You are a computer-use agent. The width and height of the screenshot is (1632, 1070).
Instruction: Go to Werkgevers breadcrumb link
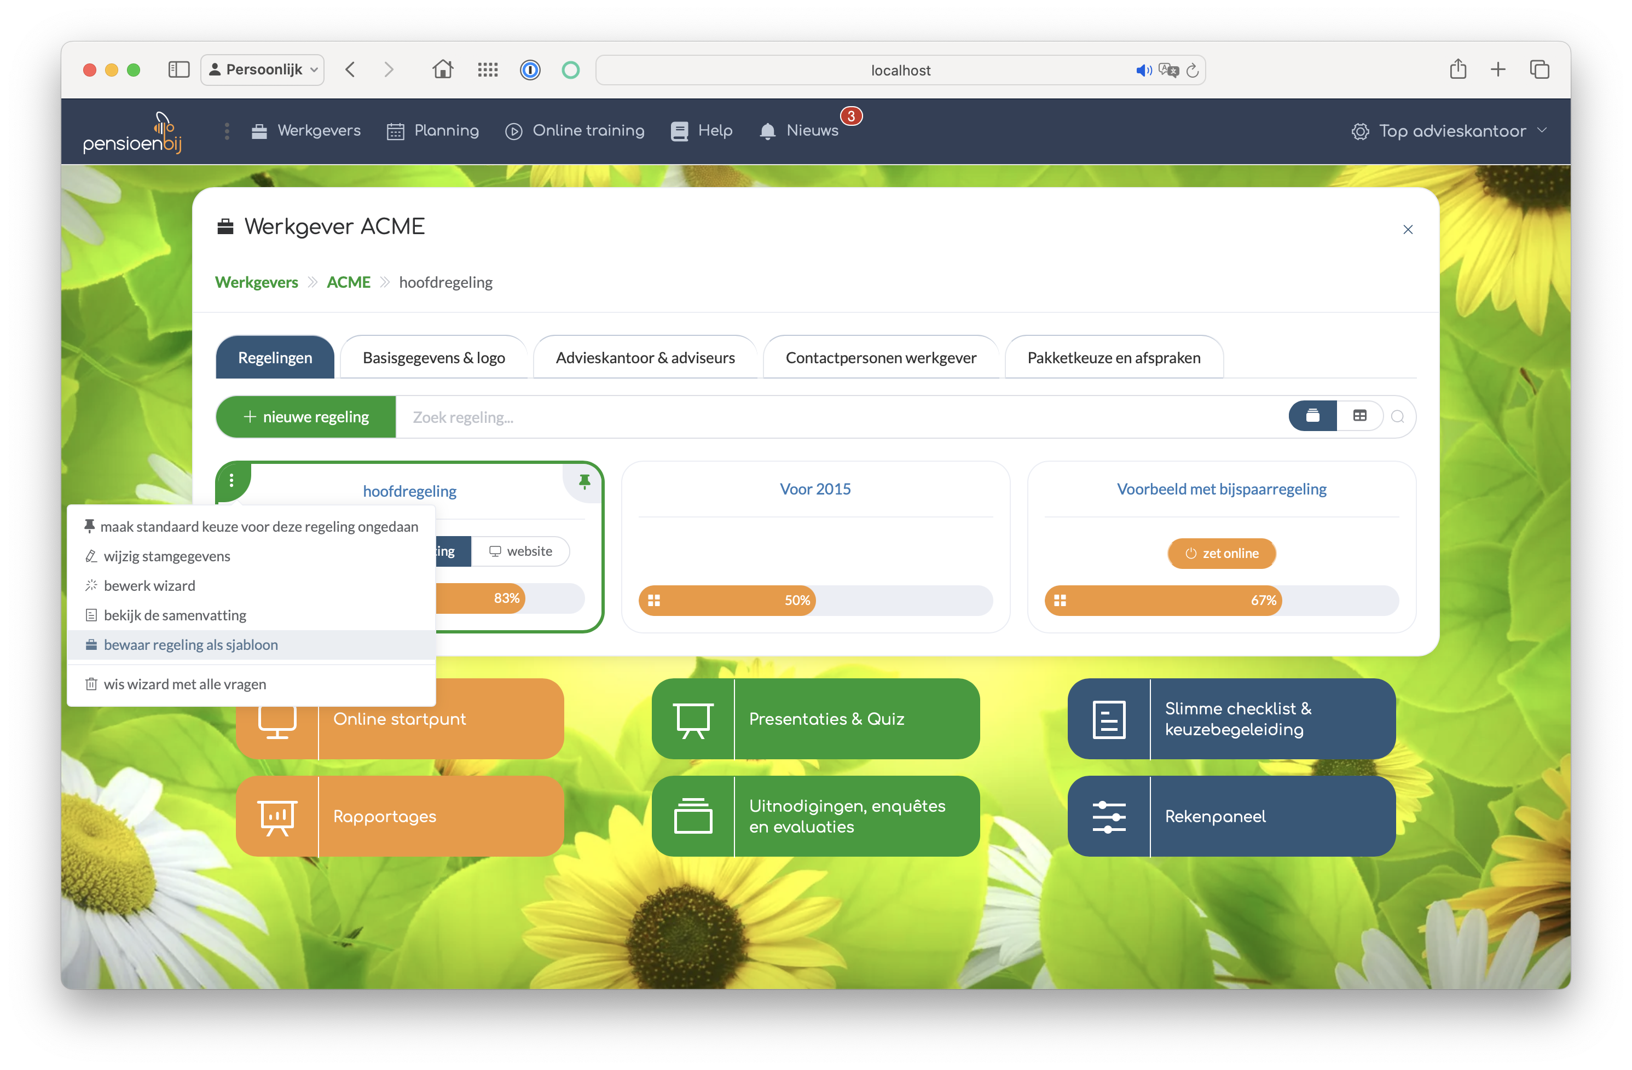click(x=257, y=282)
